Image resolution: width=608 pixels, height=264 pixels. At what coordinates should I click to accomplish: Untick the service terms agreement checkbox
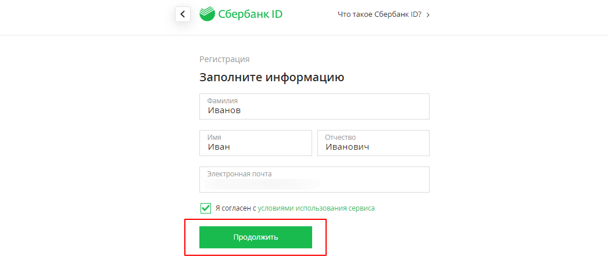pos(206,208)
